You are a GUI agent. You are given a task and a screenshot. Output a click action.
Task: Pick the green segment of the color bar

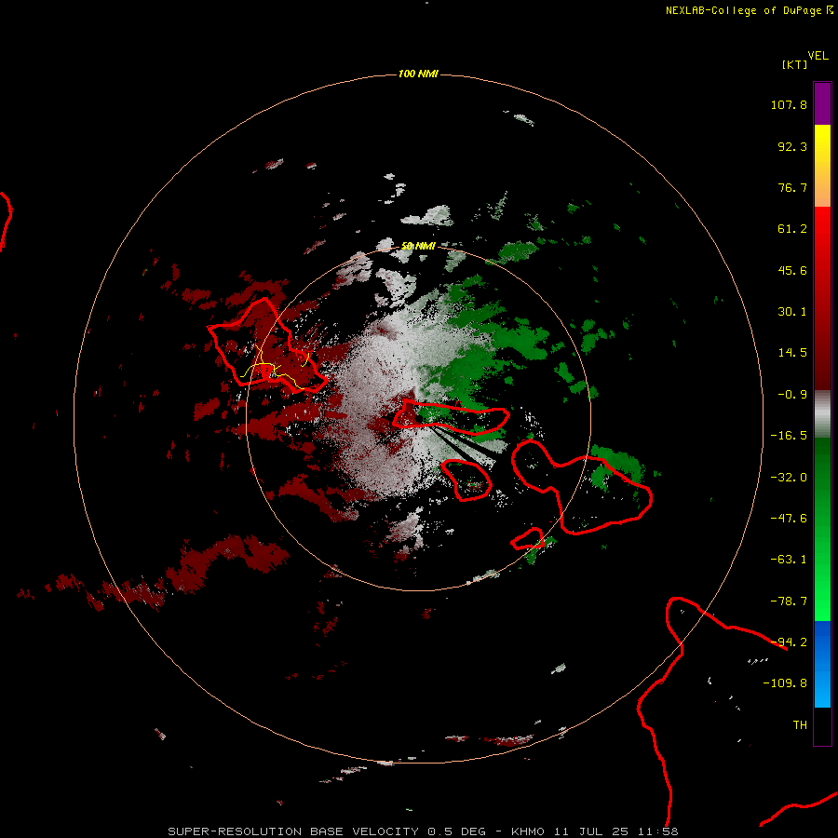[822, 529]
